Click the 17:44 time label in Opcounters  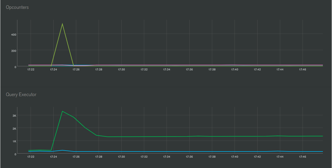tap(280, 70)
